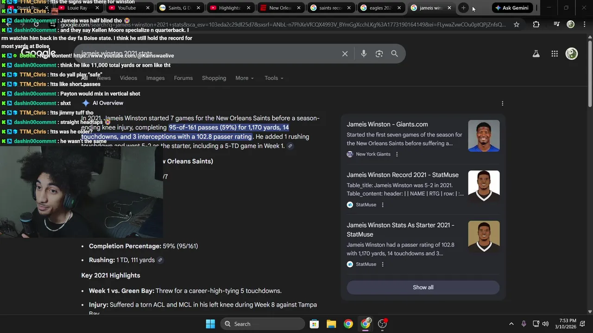Click the Windows taskbar Search box

point(263,324)
